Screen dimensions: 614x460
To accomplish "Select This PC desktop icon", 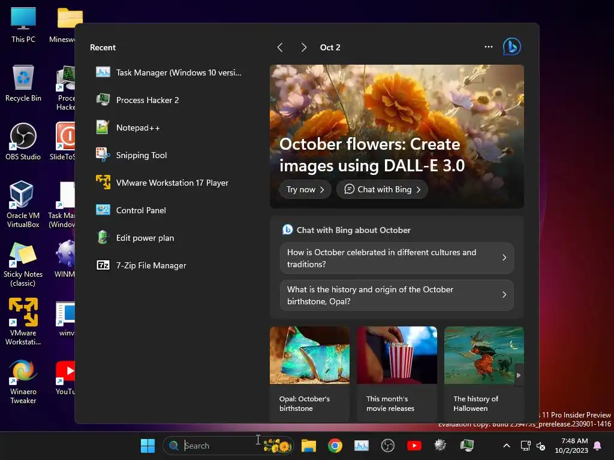I will tap(23, 25).
